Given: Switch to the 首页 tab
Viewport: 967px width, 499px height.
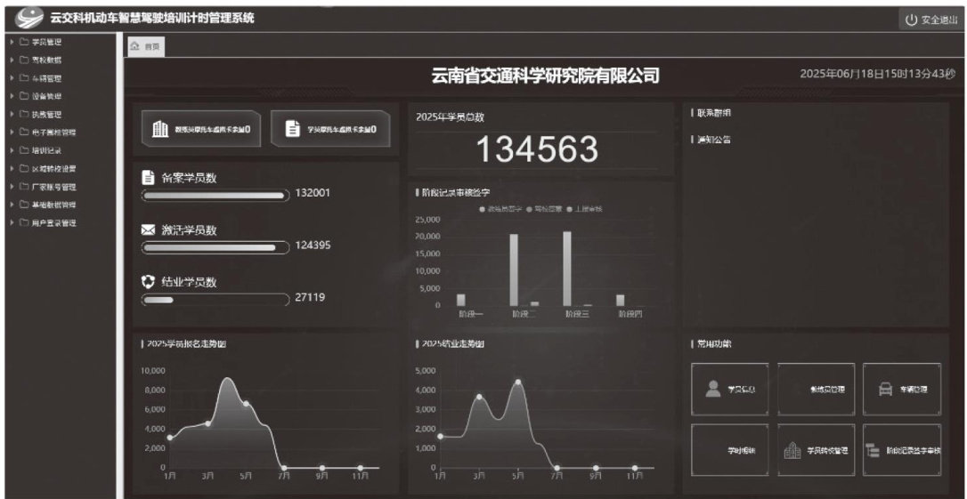Looking at the screenshot, I should tap(141, 46).
